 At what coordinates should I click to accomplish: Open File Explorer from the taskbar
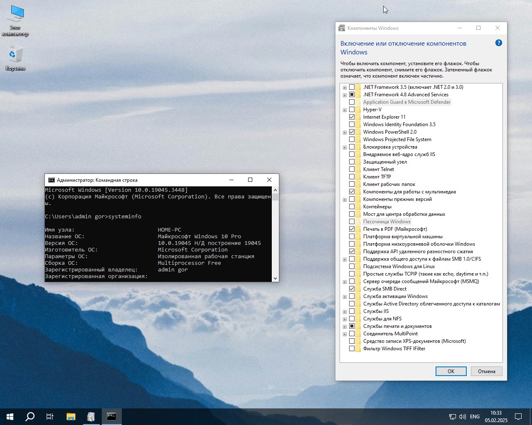pos(71,417)
